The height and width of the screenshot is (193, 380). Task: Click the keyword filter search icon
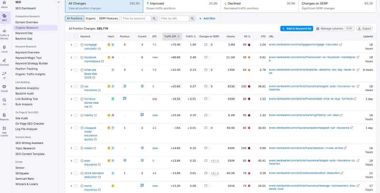click(x=154, y=18)
